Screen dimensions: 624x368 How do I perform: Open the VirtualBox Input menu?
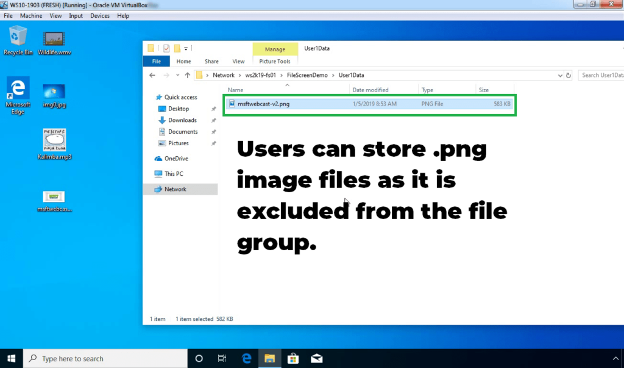point(76,15)
